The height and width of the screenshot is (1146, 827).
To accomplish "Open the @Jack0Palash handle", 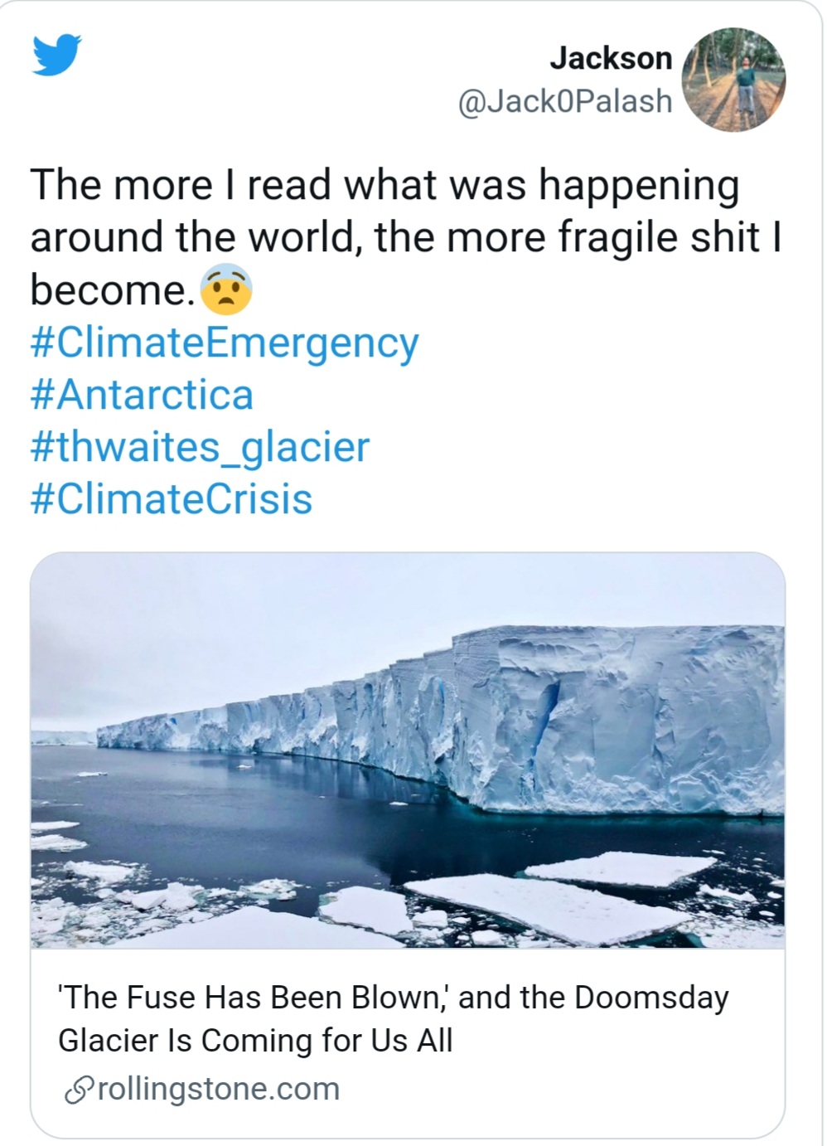I will (565, 101).
